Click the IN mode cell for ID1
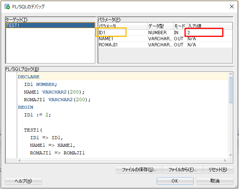 (x=180, y=33)
